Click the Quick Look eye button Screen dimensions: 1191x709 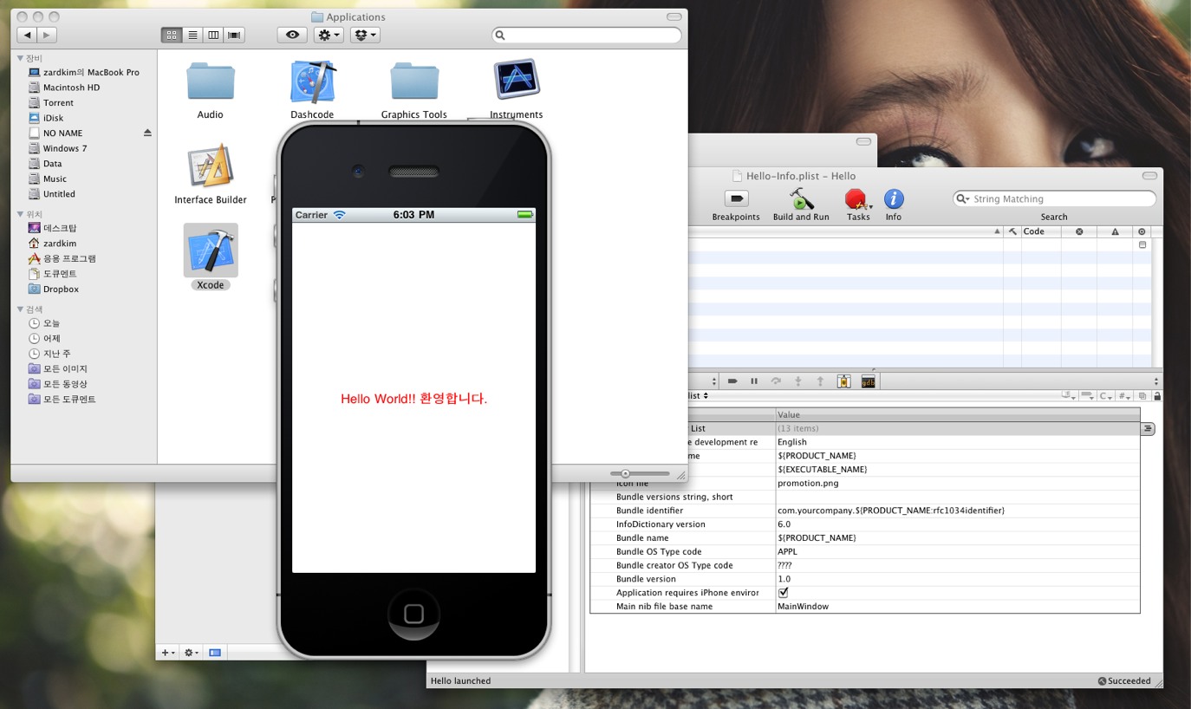click(x=292, y=35)
